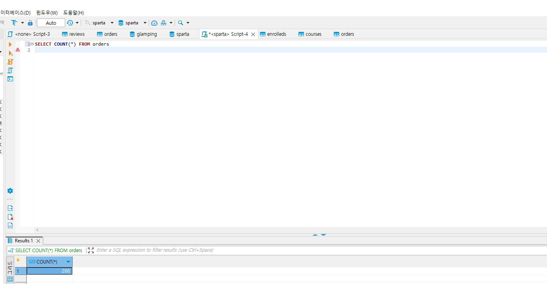Switch to the glamping tab
The height and width of the screenshot is (284, 547).
143,34
